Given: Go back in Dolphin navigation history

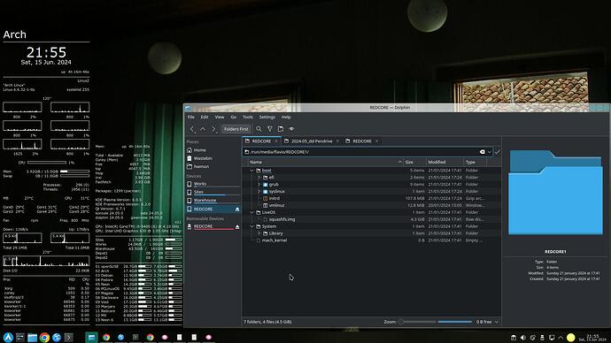Looking at the screenshot, I should [x=192, y=129].
